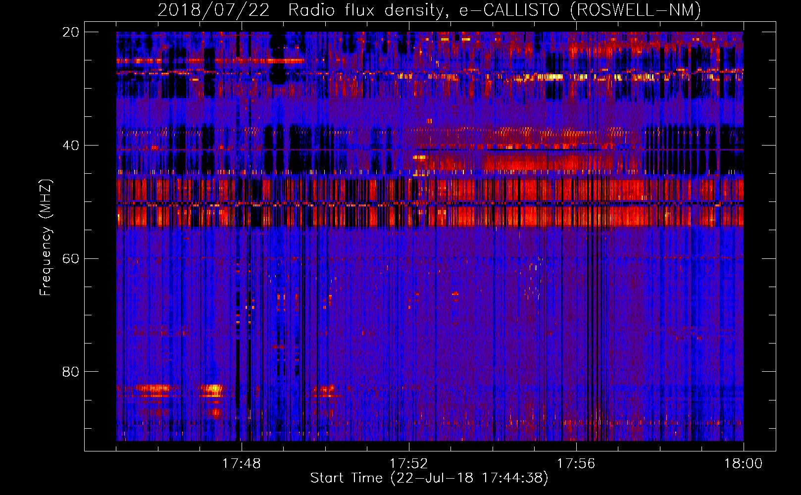Screen dimensions: 801x495
Task: Click the 80 MHz frequency tick label
Action: pos(71,372)
